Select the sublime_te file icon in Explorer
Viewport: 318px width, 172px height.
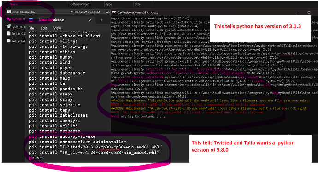(9, 26)
